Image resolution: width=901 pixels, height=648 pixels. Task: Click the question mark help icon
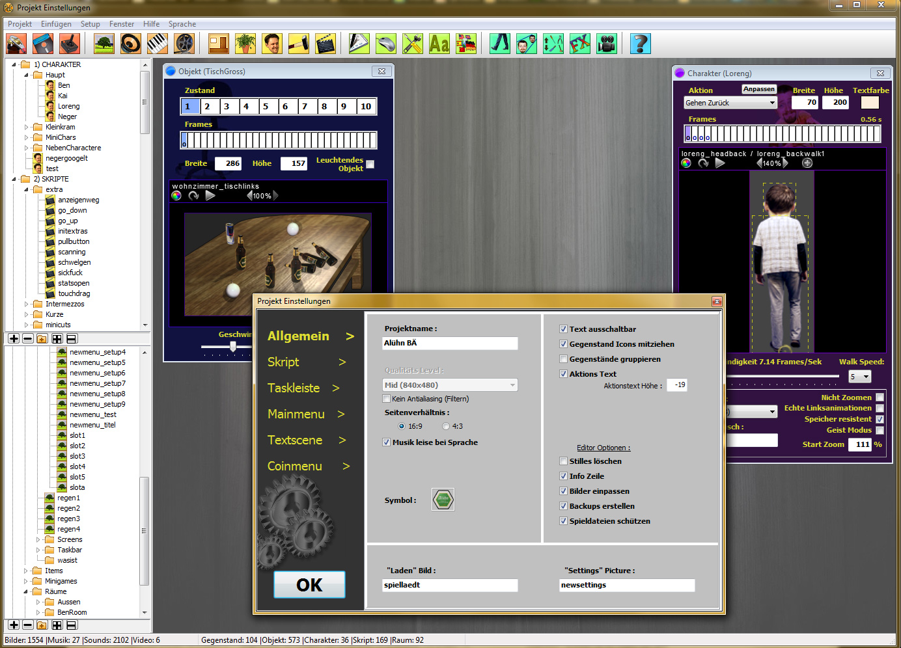tap(640, 44)
